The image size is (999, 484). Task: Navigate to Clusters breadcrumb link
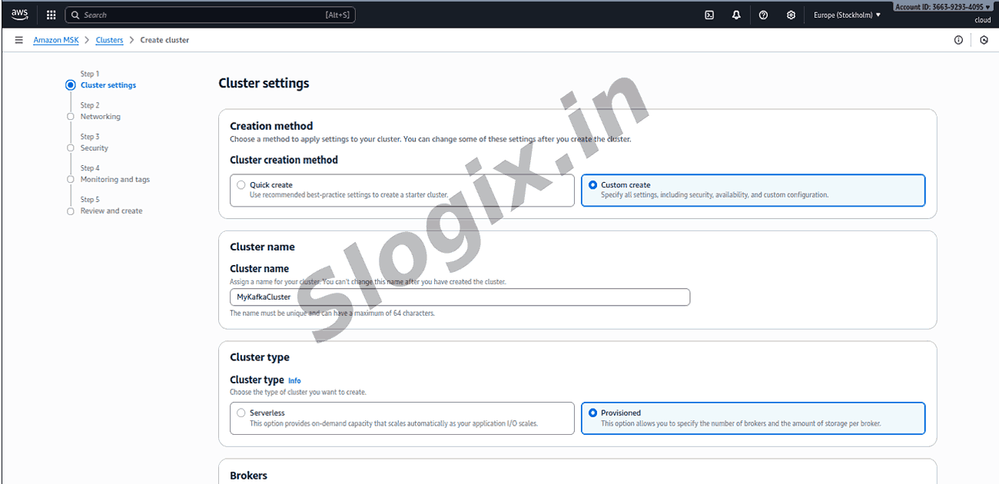pyautogui.click(x=109, y=40)
